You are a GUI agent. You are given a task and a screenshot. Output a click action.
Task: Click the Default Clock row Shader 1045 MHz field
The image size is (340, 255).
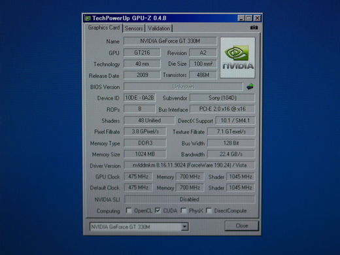click(x=241, y=188)
